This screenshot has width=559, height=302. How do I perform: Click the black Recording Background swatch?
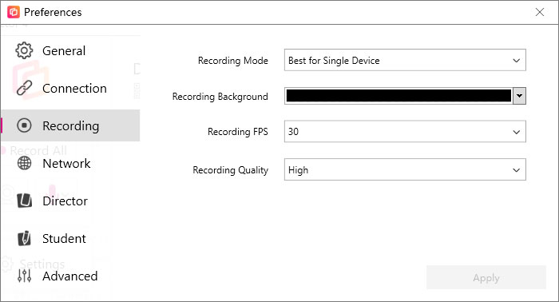coord(398,96)
